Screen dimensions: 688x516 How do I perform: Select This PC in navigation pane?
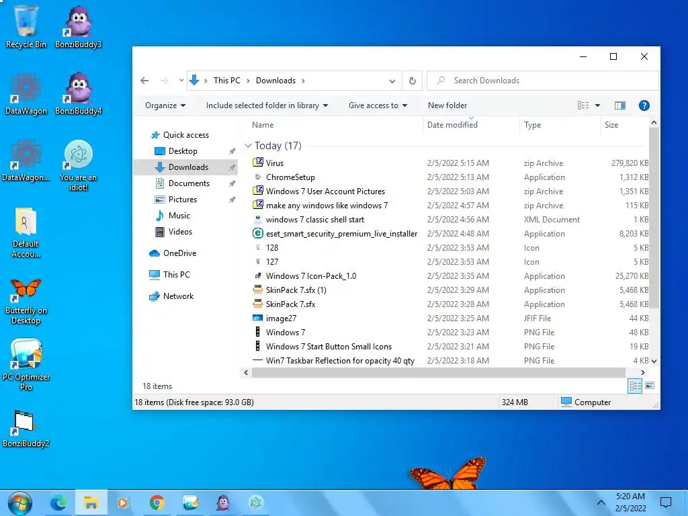[169, 275]
